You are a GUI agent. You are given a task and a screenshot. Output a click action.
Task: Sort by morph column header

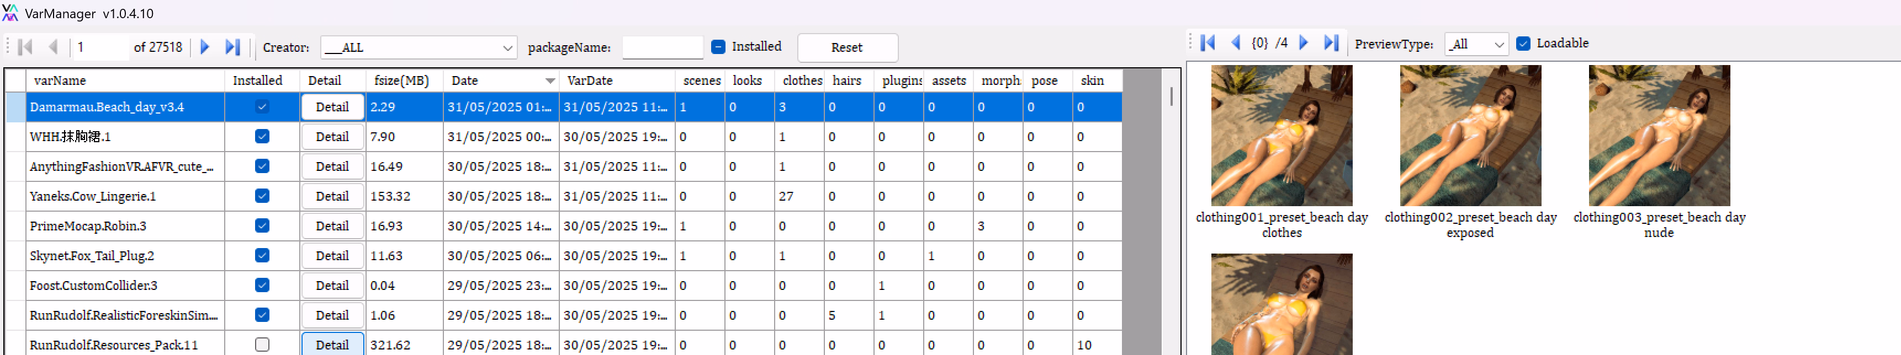(998, 80)
